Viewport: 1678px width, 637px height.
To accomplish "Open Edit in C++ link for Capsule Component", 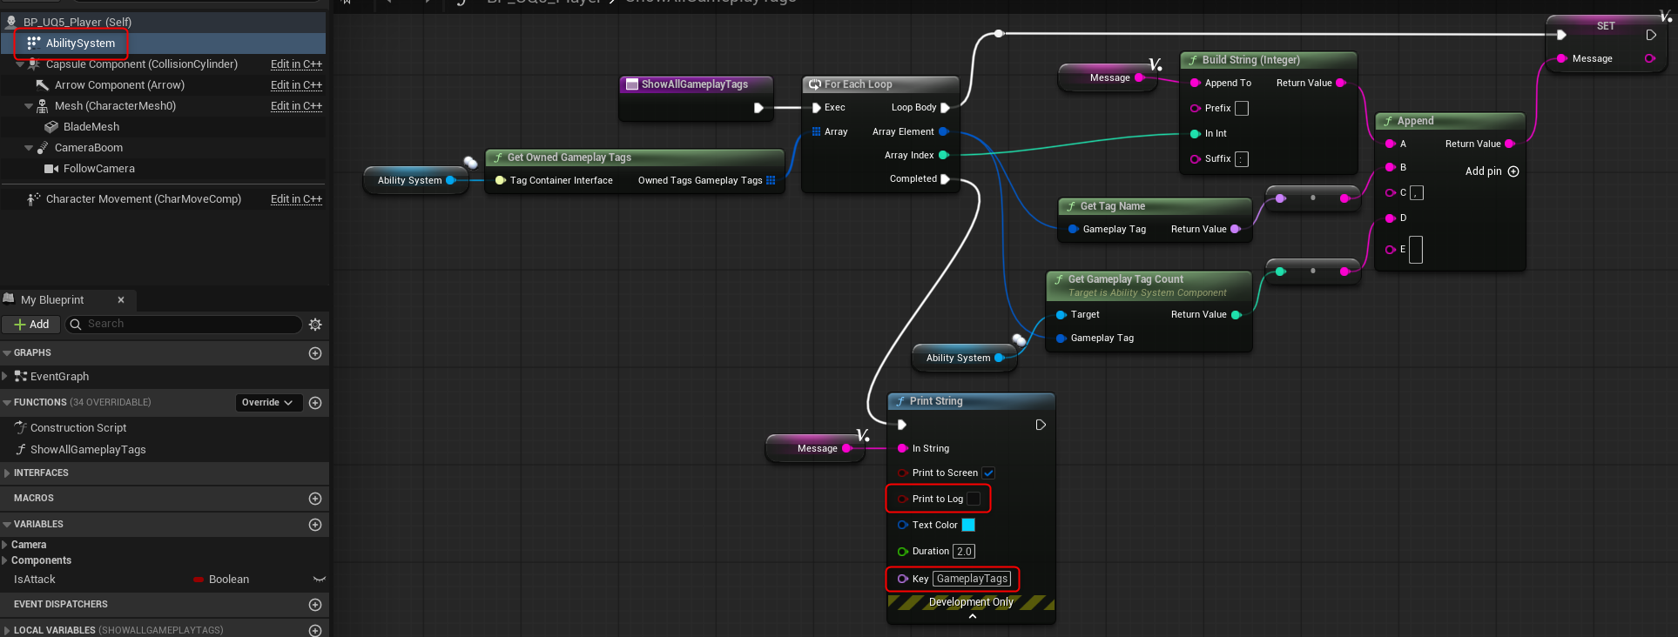I will (296, 64).
